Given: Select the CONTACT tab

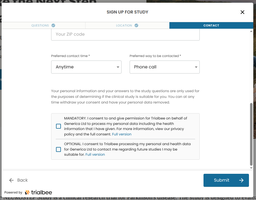Looking at the screenshot, I should click(211, 25).
